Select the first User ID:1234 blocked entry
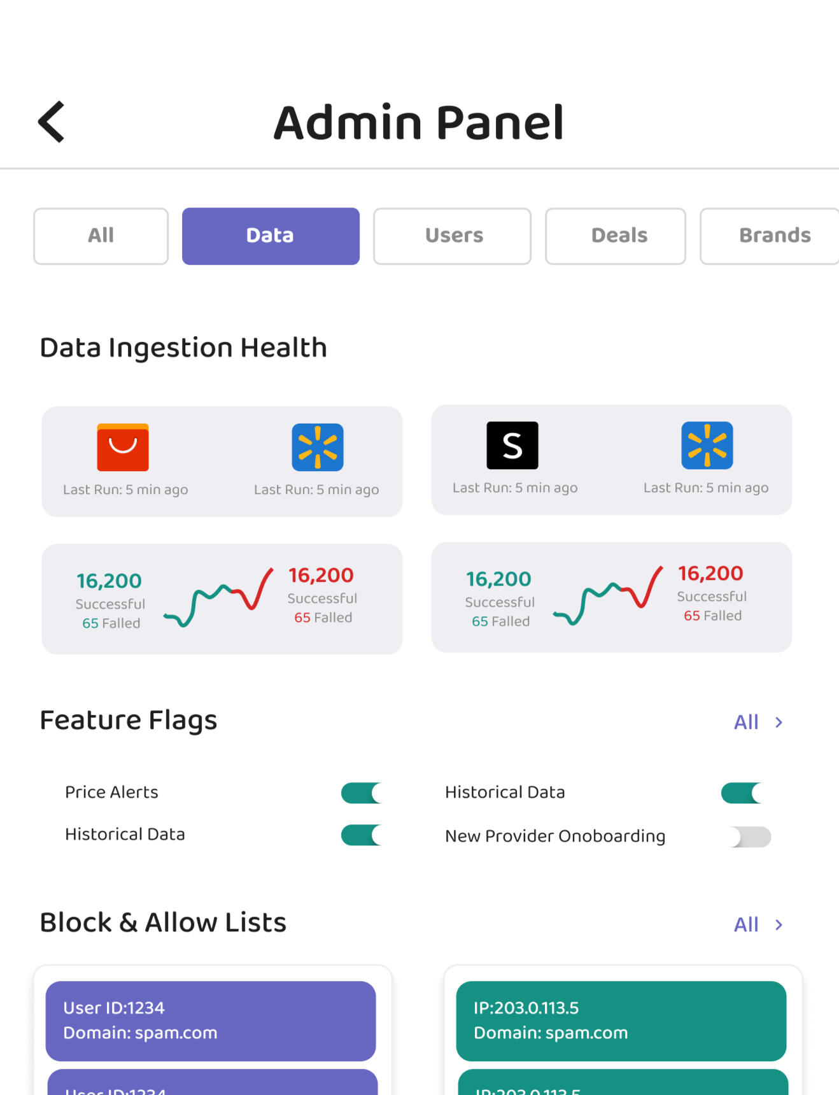 [x=211, y=1021]
